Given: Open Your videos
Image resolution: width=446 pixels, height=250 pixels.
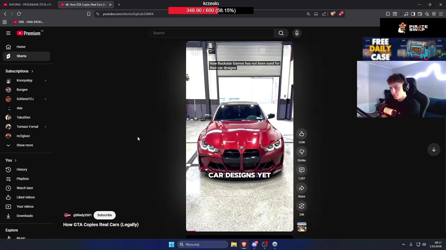Looking at the screenshot, I should pyautogui.click(x=26, y=207).
